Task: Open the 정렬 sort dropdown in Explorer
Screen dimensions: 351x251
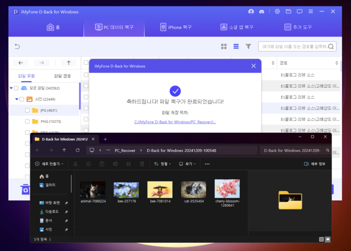Action: 162,164
